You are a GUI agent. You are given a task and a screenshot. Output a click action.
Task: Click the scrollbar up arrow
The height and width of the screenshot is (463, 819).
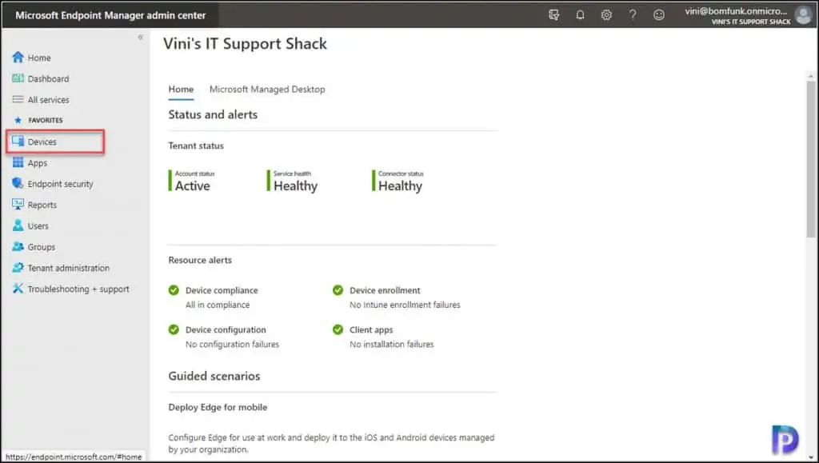(x=811, y=76)
